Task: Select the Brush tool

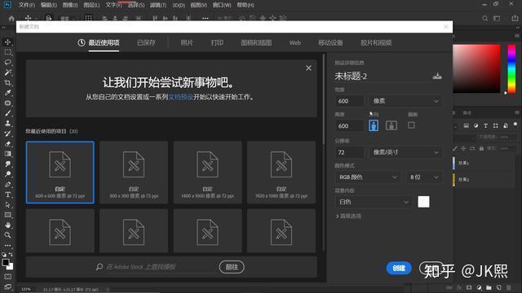Action: [x=7, y=113]
